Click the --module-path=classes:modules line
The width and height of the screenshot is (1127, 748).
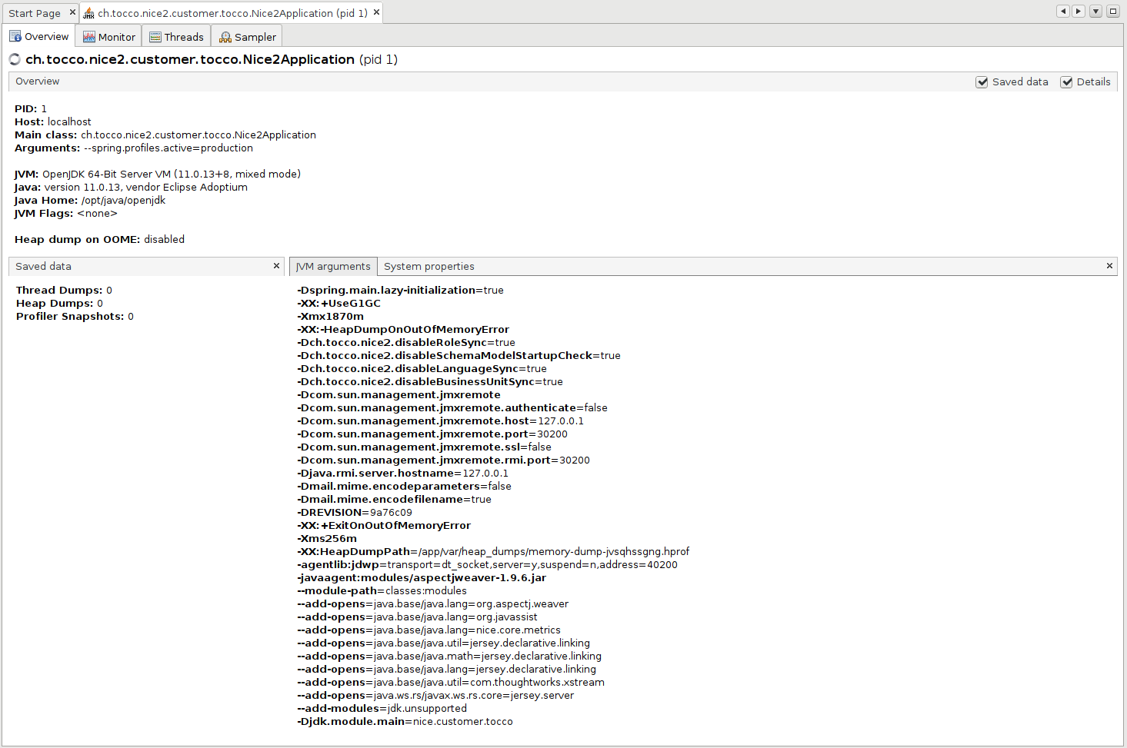pos(382,590)
